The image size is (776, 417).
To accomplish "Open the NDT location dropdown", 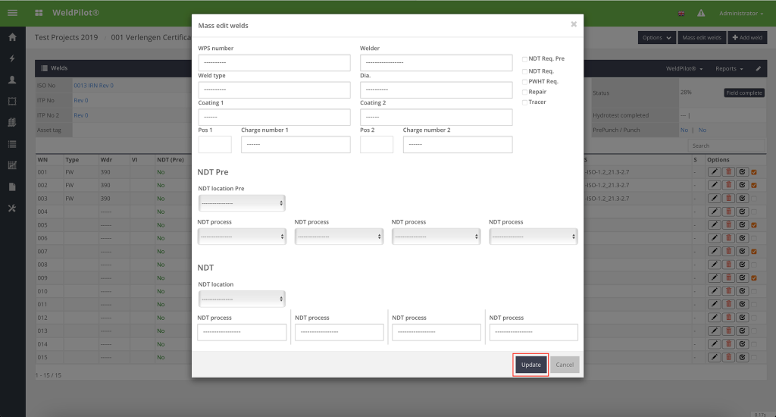I will tap(242, 299).
